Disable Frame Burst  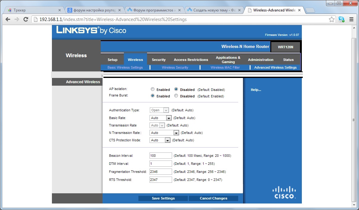click(176, 96)
